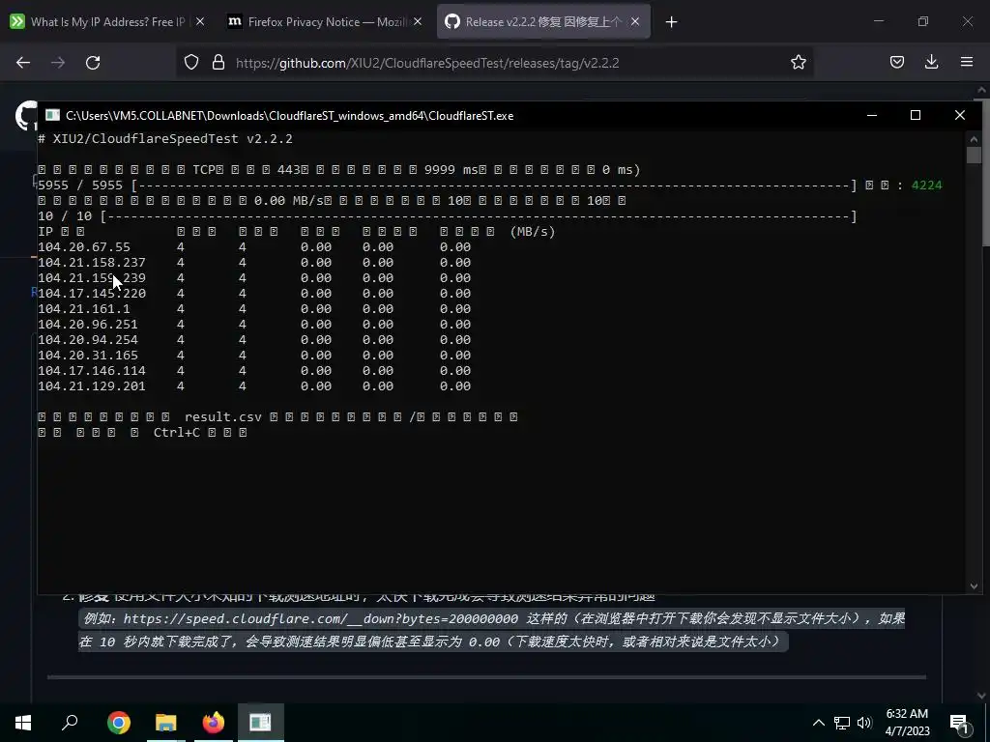Show site security info via padlock icon

click(x=218, y=62)
